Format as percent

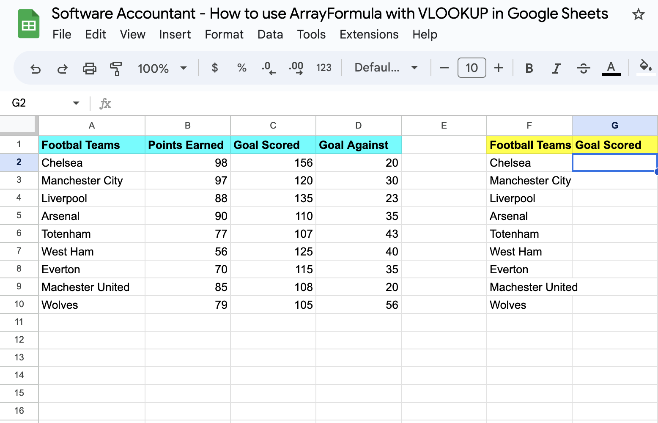click(x=241, y=68)
